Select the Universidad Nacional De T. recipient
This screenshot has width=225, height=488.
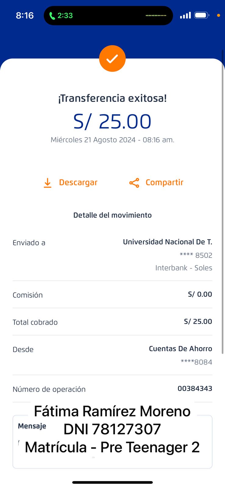(x=167, y=242)
